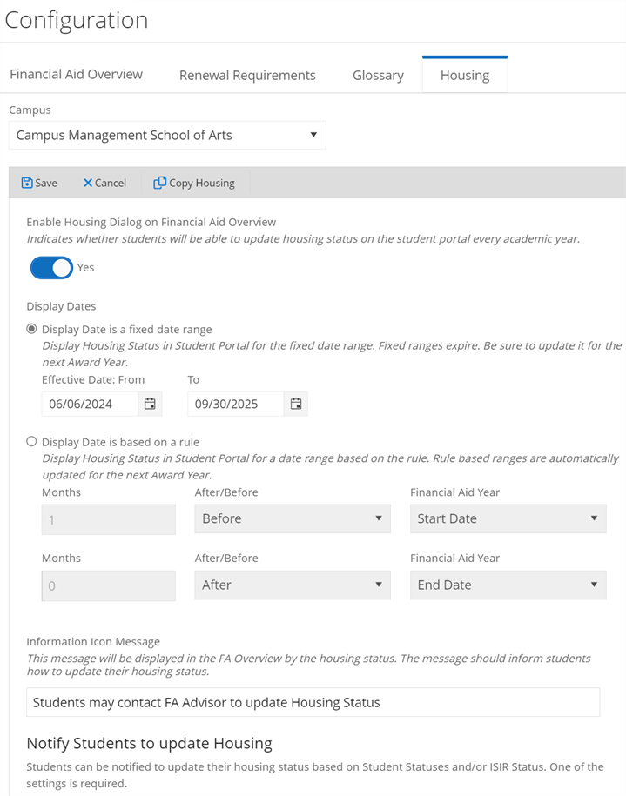Click the first Months input field

pos(108,518)
